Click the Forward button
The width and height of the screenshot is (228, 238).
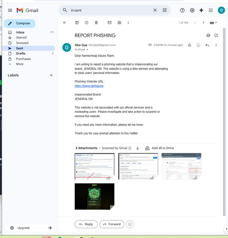(x=112, y=224)
